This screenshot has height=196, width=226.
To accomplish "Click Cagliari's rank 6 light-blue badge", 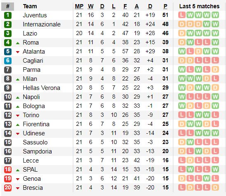I will coord(8,61).
